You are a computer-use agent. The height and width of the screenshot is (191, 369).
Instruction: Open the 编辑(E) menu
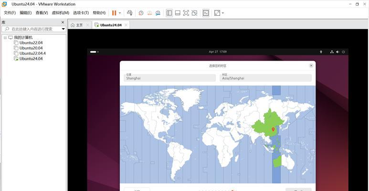26,13
